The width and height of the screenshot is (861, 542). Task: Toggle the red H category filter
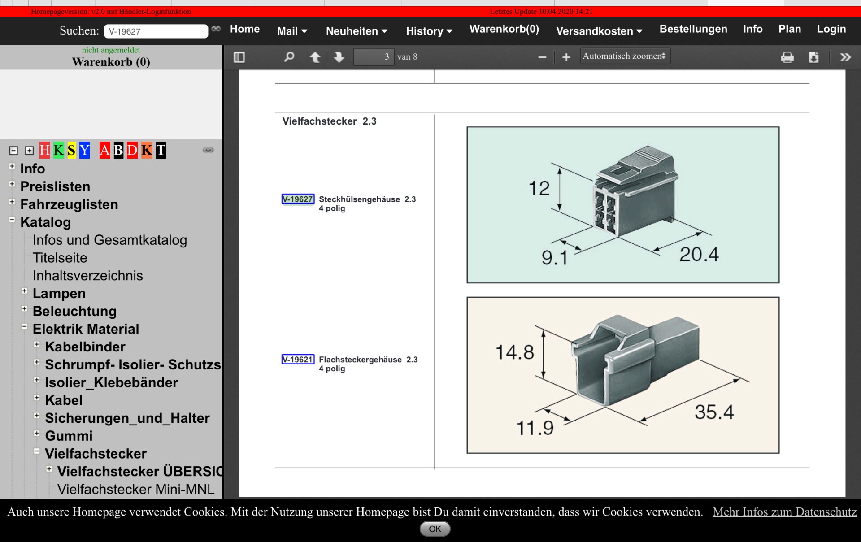pos(44,150)
